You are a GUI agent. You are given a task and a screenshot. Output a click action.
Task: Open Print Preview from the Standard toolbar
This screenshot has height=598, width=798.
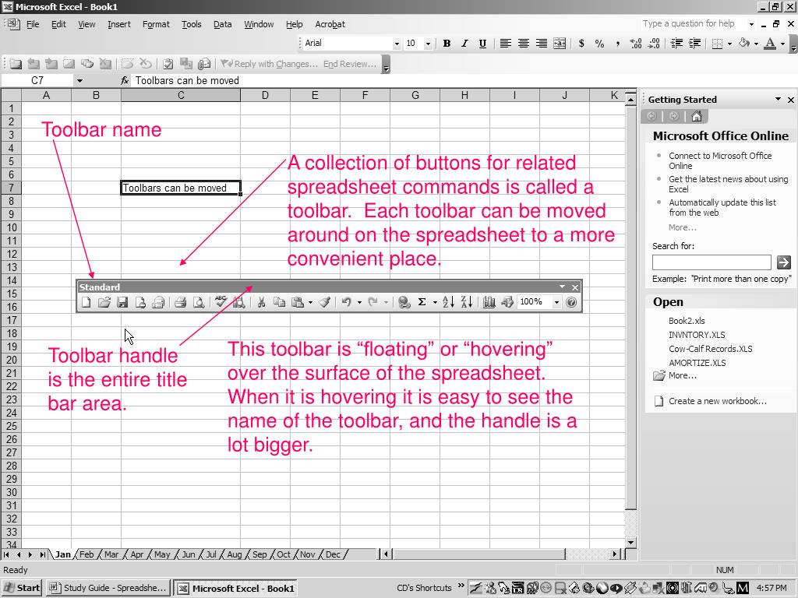pos(199,303)
